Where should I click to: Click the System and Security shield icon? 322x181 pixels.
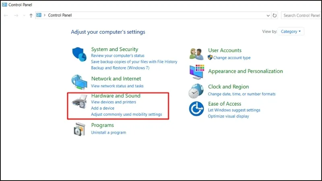pyautogui.click(x=79, y=54)
